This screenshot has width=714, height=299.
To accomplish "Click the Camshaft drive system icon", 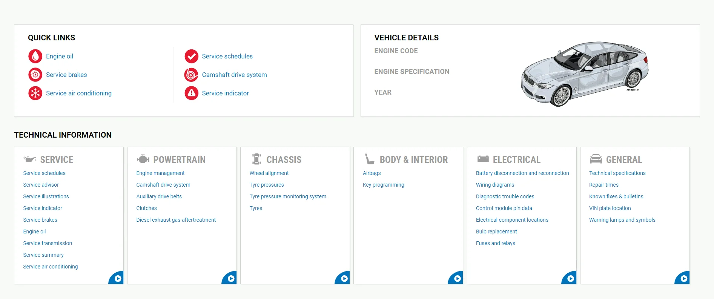I will pos(191,75).
